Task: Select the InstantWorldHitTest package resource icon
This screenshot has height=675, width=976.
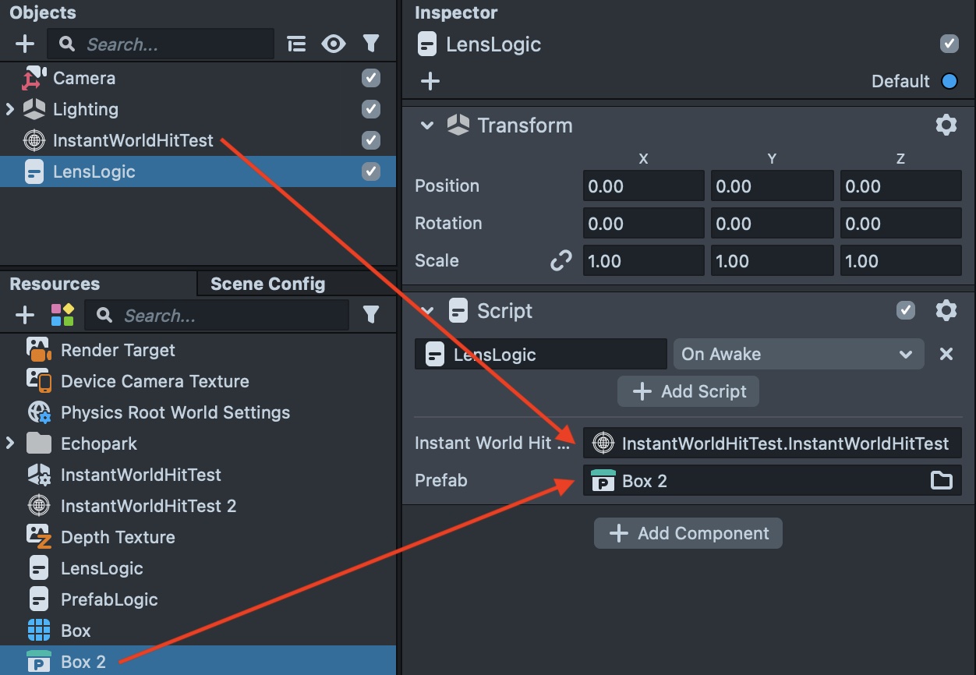Action: click(38, 475)
